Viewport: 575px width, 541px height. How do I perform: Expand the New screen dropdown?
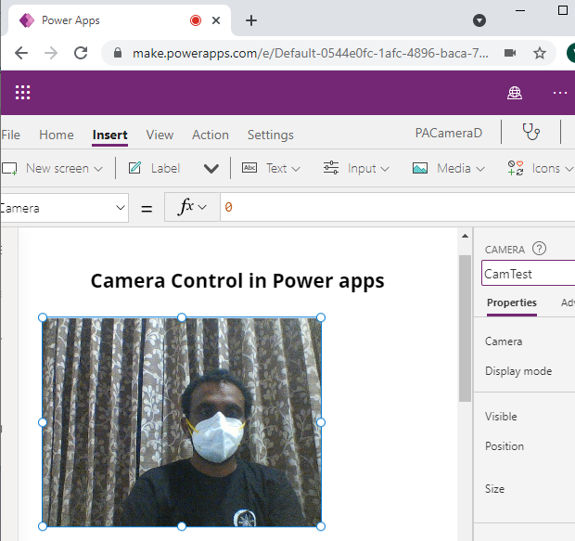click(98, 169)
